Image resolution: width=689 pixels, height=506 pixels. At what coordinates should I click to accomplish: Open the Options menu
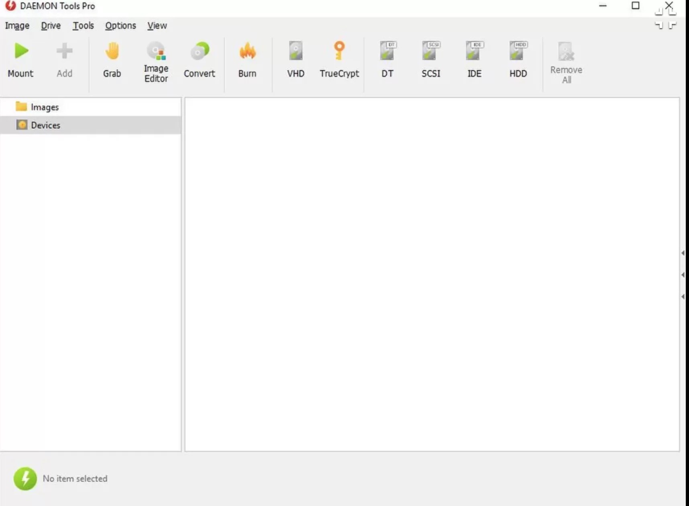pyautogui.click(x=120, y=26)
